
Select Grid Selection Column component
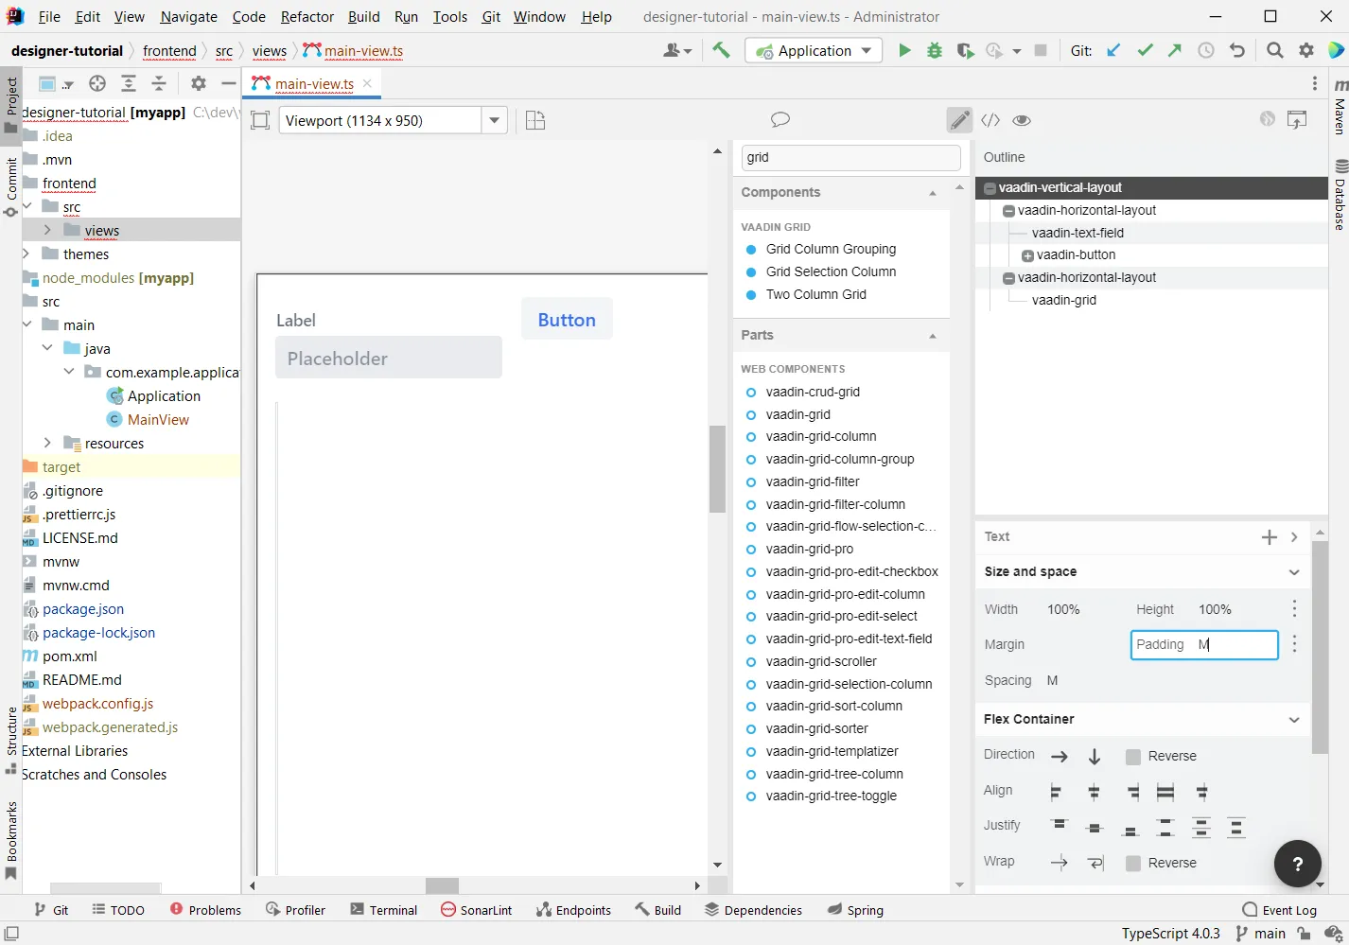(831, 271)
